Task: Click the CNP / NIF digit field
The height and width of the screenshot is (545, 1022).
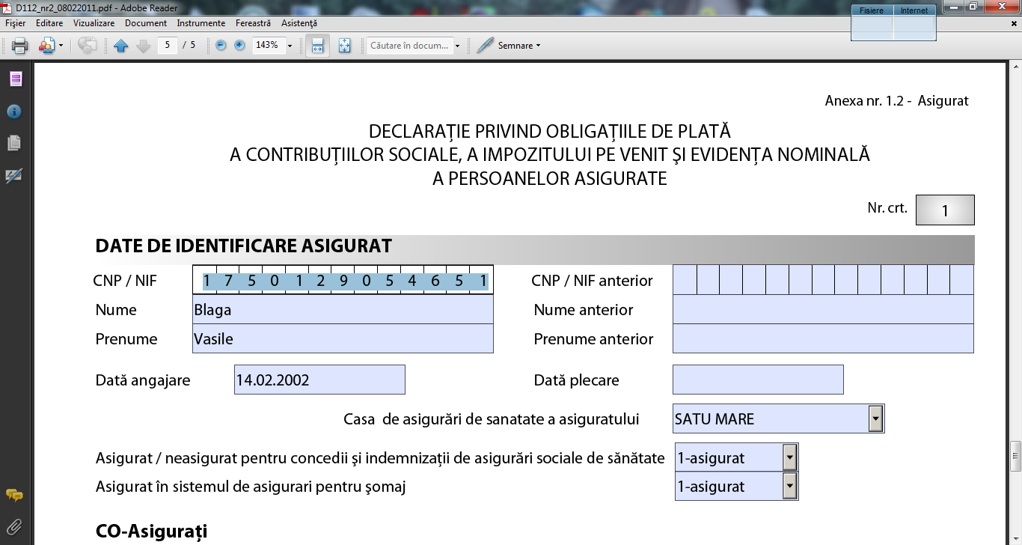Action: pyautogui.click(x=343, y=280)
